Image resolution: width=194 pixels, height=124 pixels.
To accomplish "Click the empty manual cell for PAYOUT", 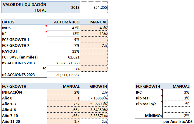I will 94,51.
